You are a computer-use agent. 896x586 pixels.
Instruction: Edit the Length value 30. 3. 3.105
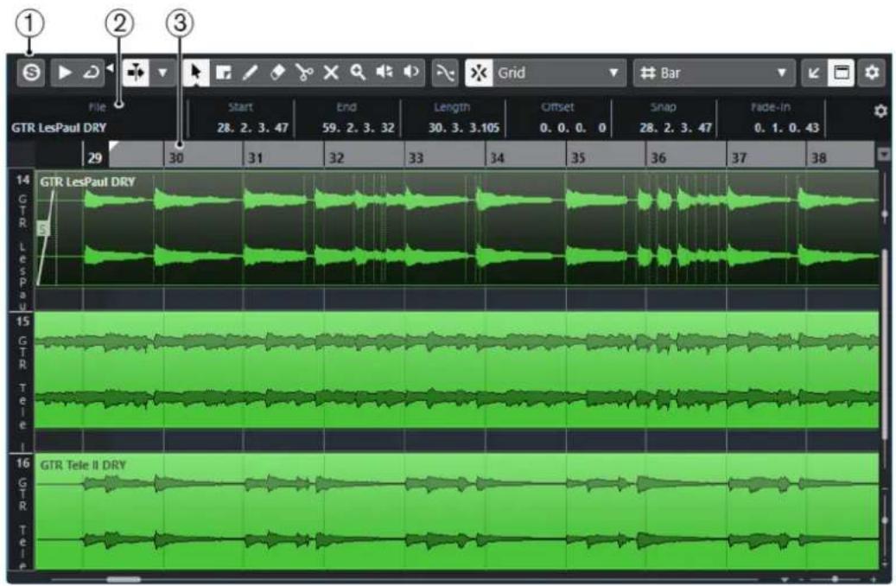(464, 128)
